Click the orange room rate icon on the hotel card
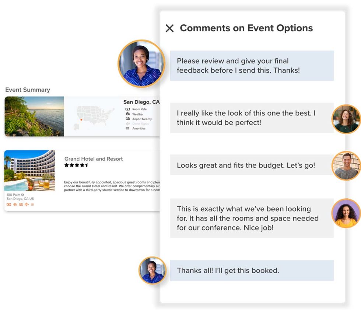The image size is (361, 313). [x=9, y=204]
